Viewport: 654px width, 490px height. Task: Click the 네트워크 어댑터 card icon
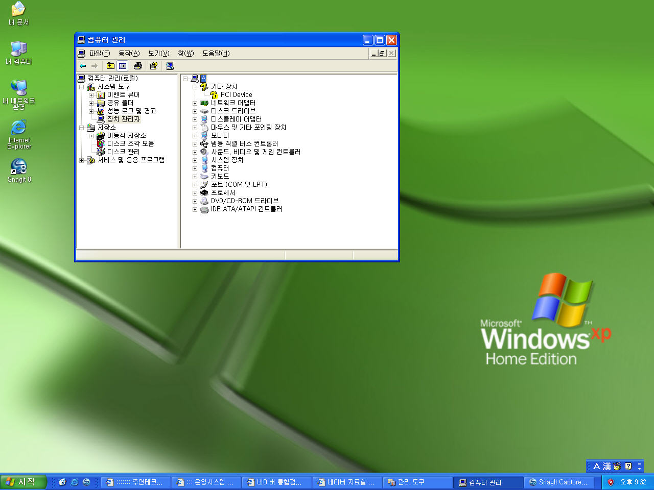click(x=204, y=103)
